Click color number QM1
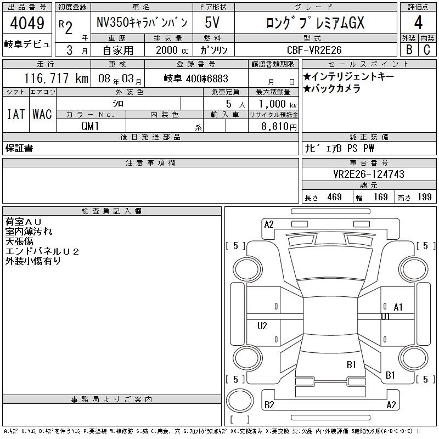 [90, 126]
